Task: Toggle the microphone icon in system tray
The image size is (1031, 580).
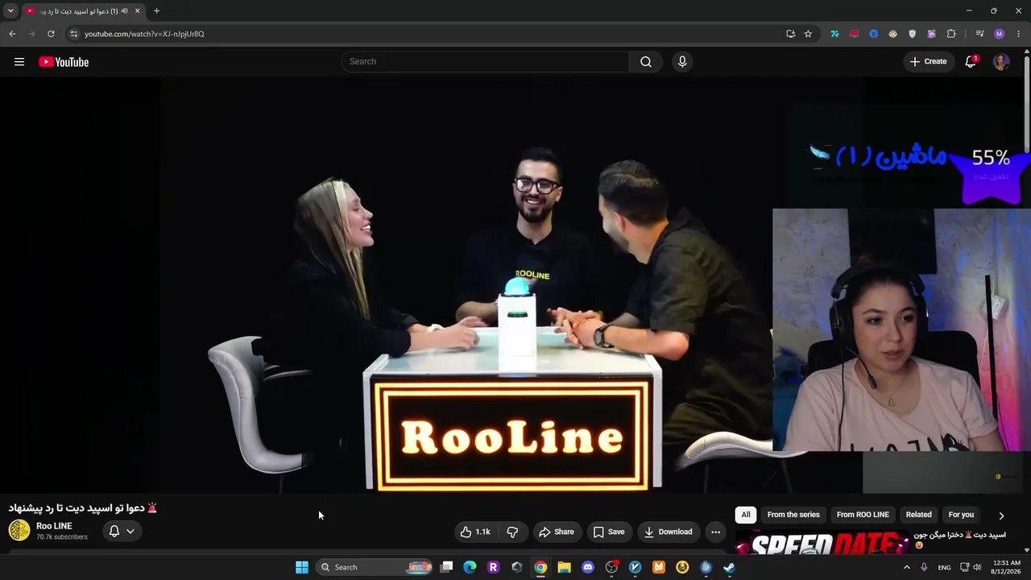Action: tap(924, 567)
